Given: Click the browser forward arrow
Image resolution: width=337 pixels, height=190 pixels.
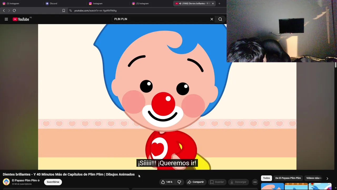Looking at the screenshot, I should 9,11.
